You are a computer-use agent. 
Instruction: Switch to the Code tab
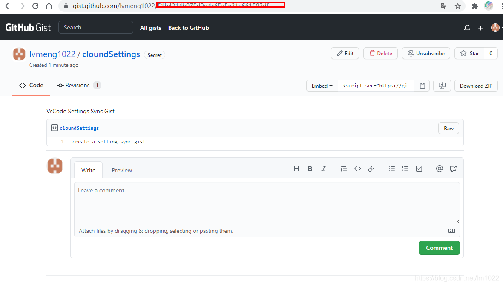pyautogui.click(x=31, y=85)
